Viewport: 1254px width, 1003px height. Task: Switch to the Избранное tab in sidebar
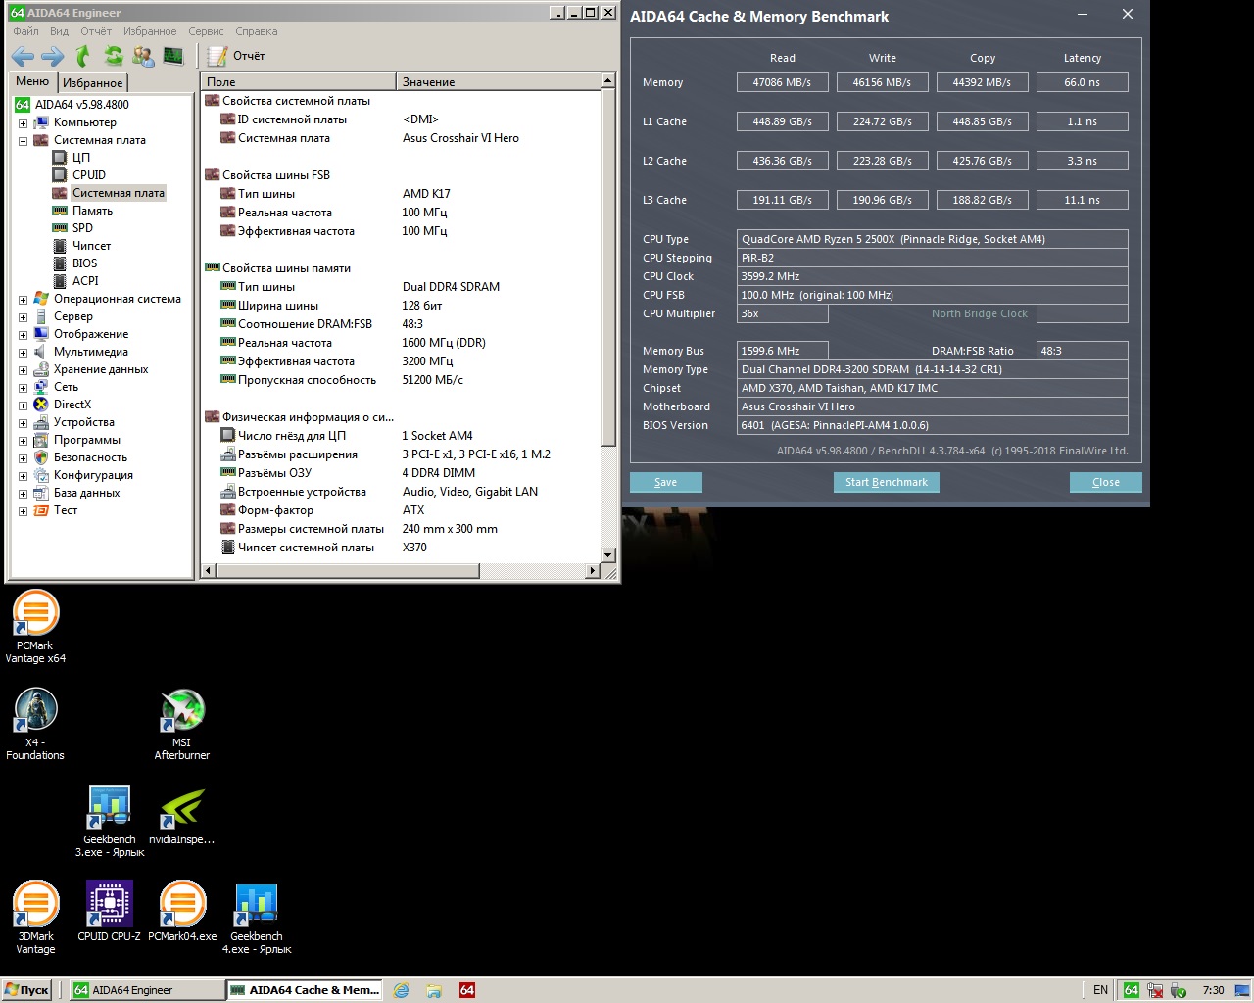(x=93, y=83)
